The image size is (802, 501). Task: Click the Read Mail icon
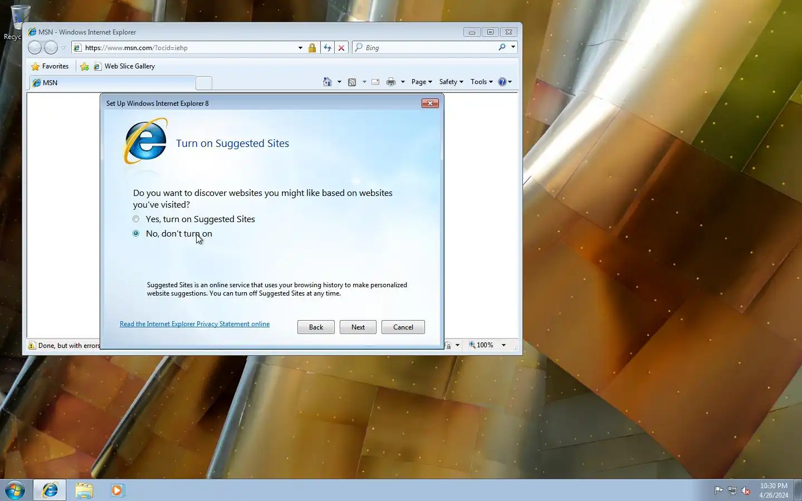(375, 82)
